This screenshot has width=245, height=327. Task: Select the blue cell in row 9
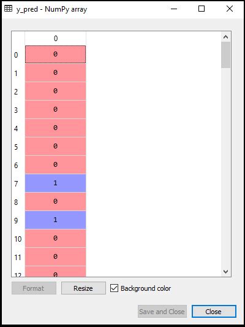coord(55,220)
